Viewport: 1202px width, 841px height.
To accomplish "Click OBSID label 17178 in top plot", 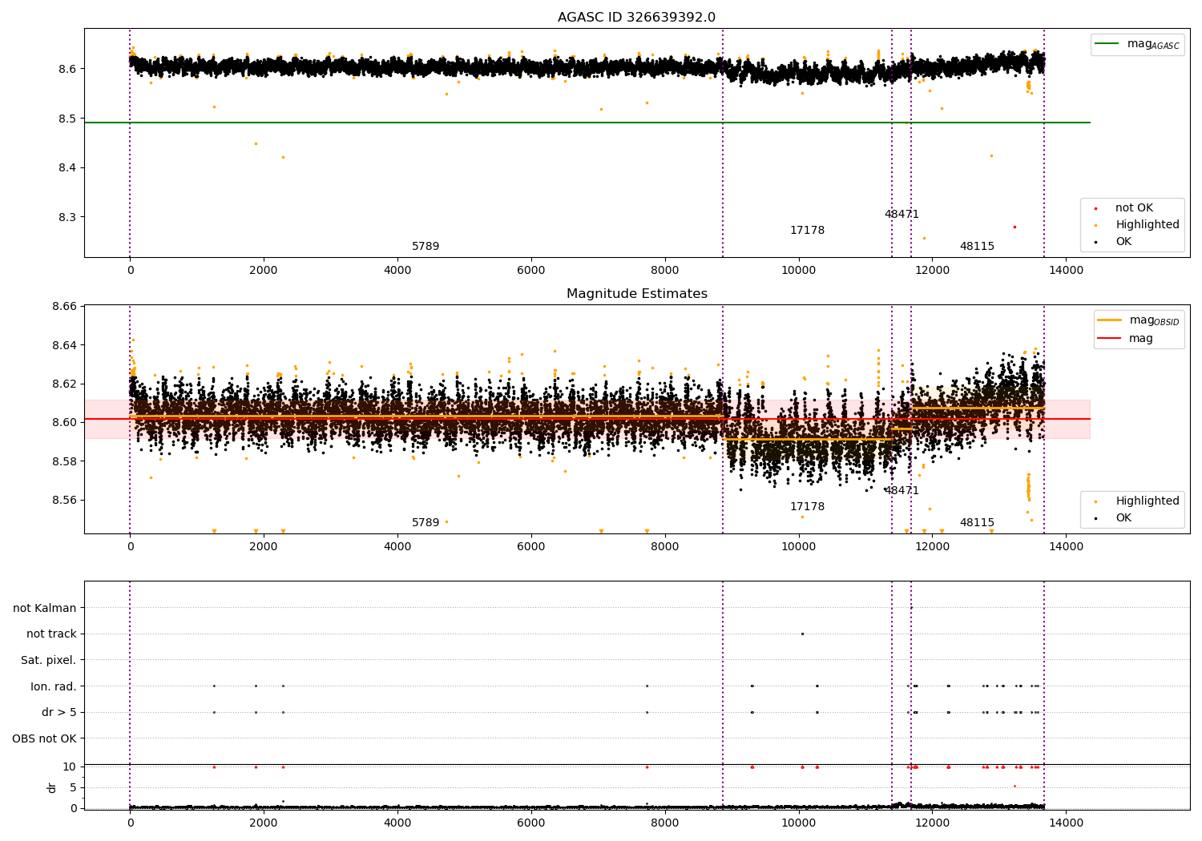I will [x=807, y=231].
